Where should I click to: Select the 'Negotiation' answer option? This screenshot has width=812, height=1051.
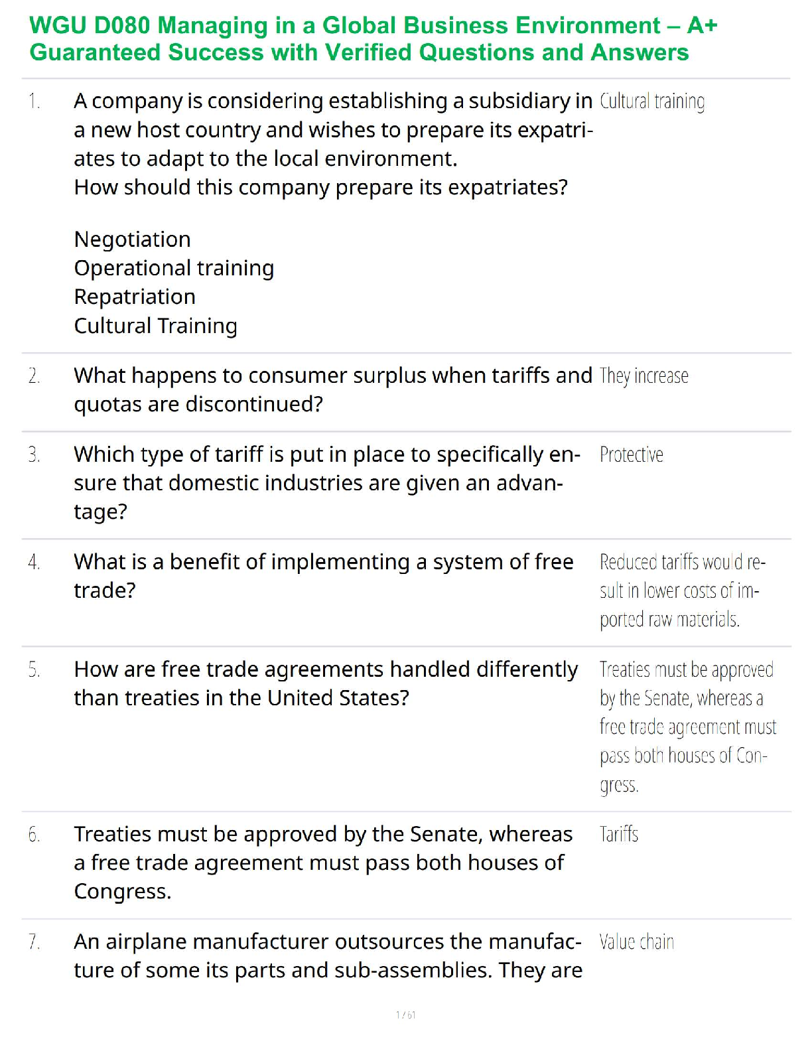[132, 239]
